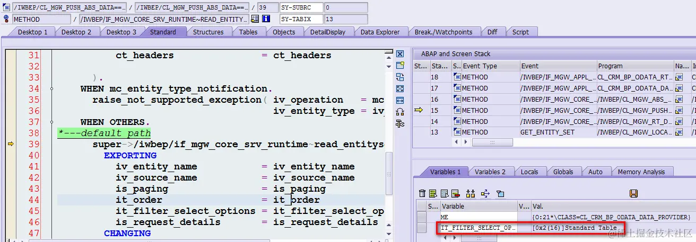Click the method icon in stack row 15
The image size is (696, 242).
coord(457,110)
